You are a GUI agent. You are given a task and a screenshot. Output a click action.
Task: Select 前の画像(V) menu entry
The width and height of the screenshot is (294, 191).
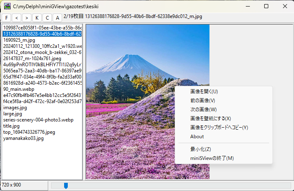[203, 101]
